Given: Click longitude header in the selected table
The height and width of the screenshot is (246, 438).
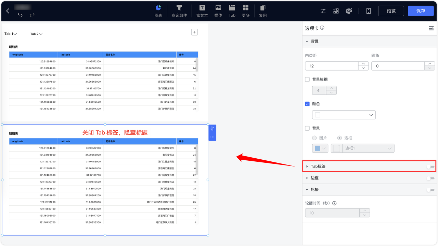Looking at the screenshot, I should click(34, 141).
